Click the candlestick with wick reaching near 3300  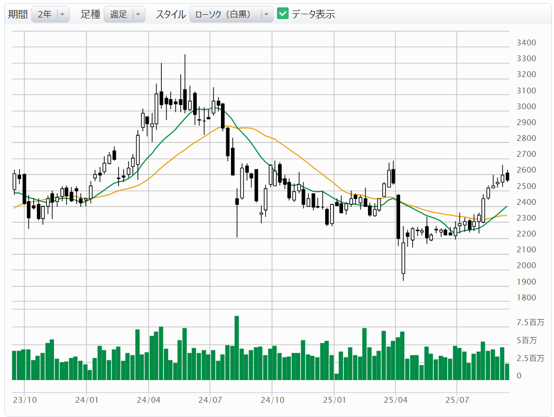point(184,95)
